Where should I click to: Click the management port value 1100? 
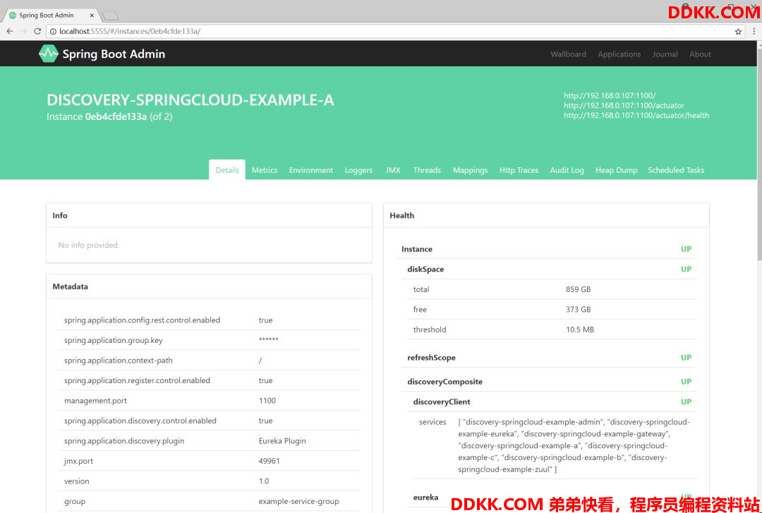(x=267, y=401)
